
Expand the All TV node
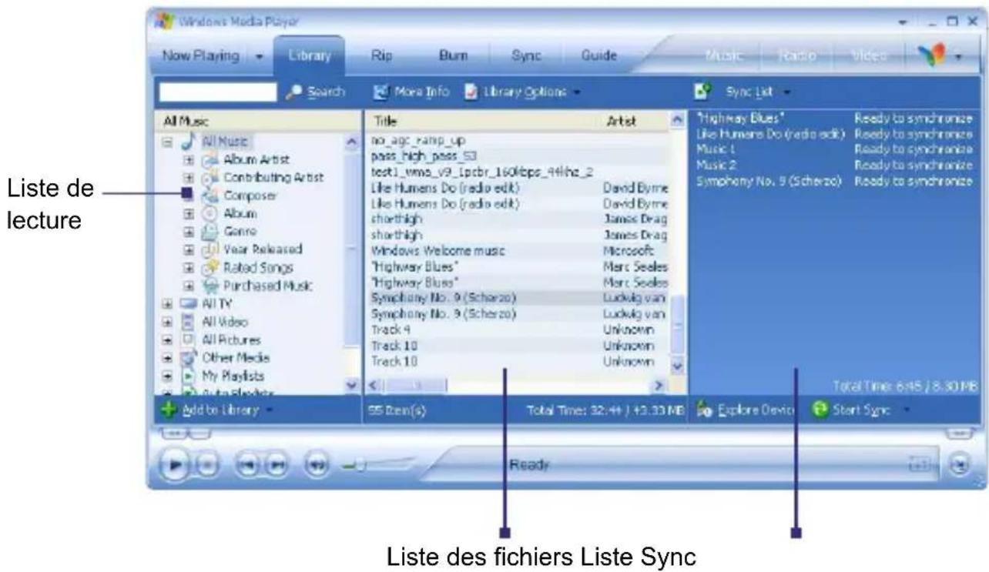click(167, 303)
